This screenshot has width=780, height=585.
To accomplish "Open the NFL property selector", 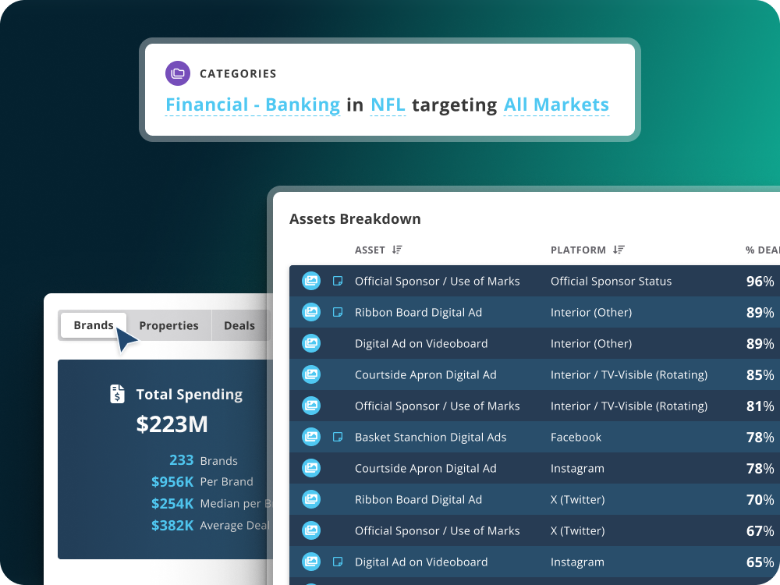I will (x=388, y=105).
